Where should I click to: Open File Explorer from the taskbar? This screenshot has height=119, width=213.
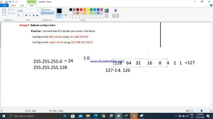click(88, 116)
